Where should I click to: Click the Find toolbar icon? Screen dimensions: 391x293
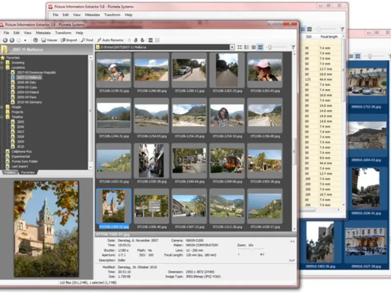(87, 40)
